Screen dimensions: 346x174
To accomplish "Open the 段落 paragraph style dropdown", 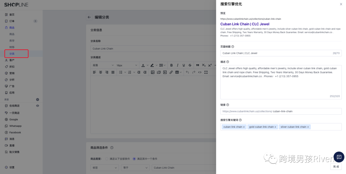I will [103, 65].
